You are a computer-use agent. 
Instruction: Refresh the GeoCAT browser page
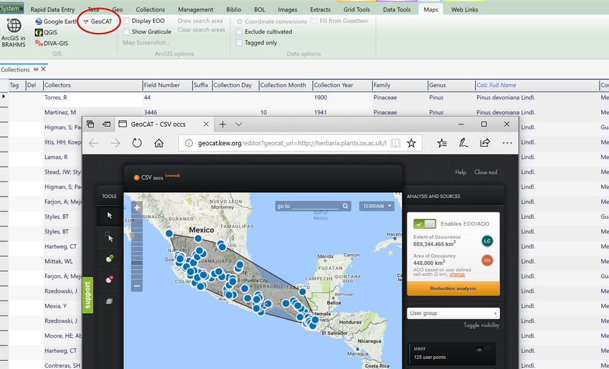[137, 143]
